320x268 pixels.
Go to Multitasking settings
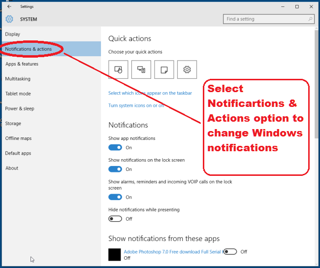coord(51,79)
